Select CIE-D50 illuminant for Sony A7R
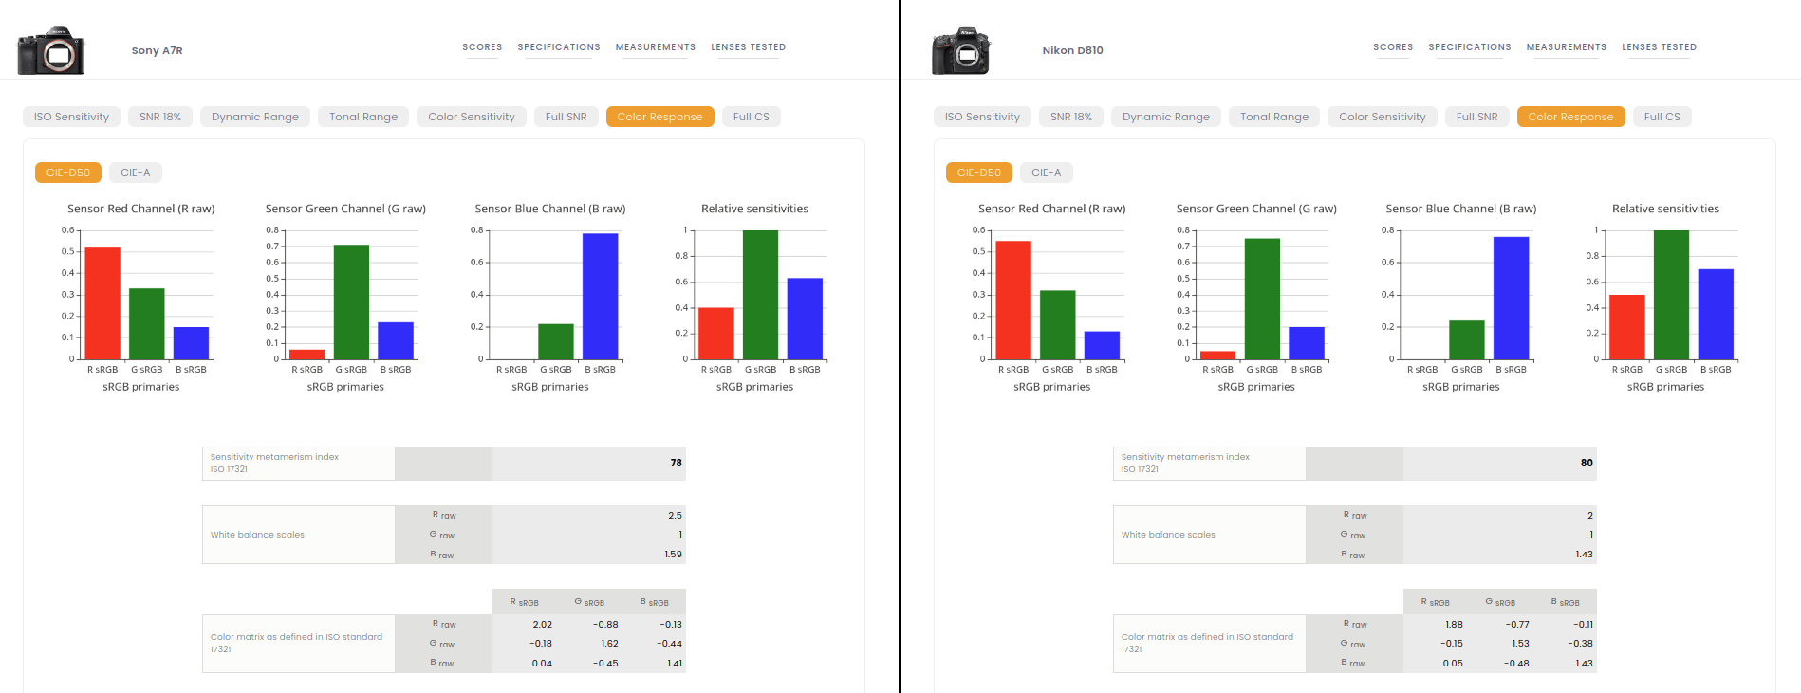Screen dimensions: 1801x693 click(x=67, y=173)
